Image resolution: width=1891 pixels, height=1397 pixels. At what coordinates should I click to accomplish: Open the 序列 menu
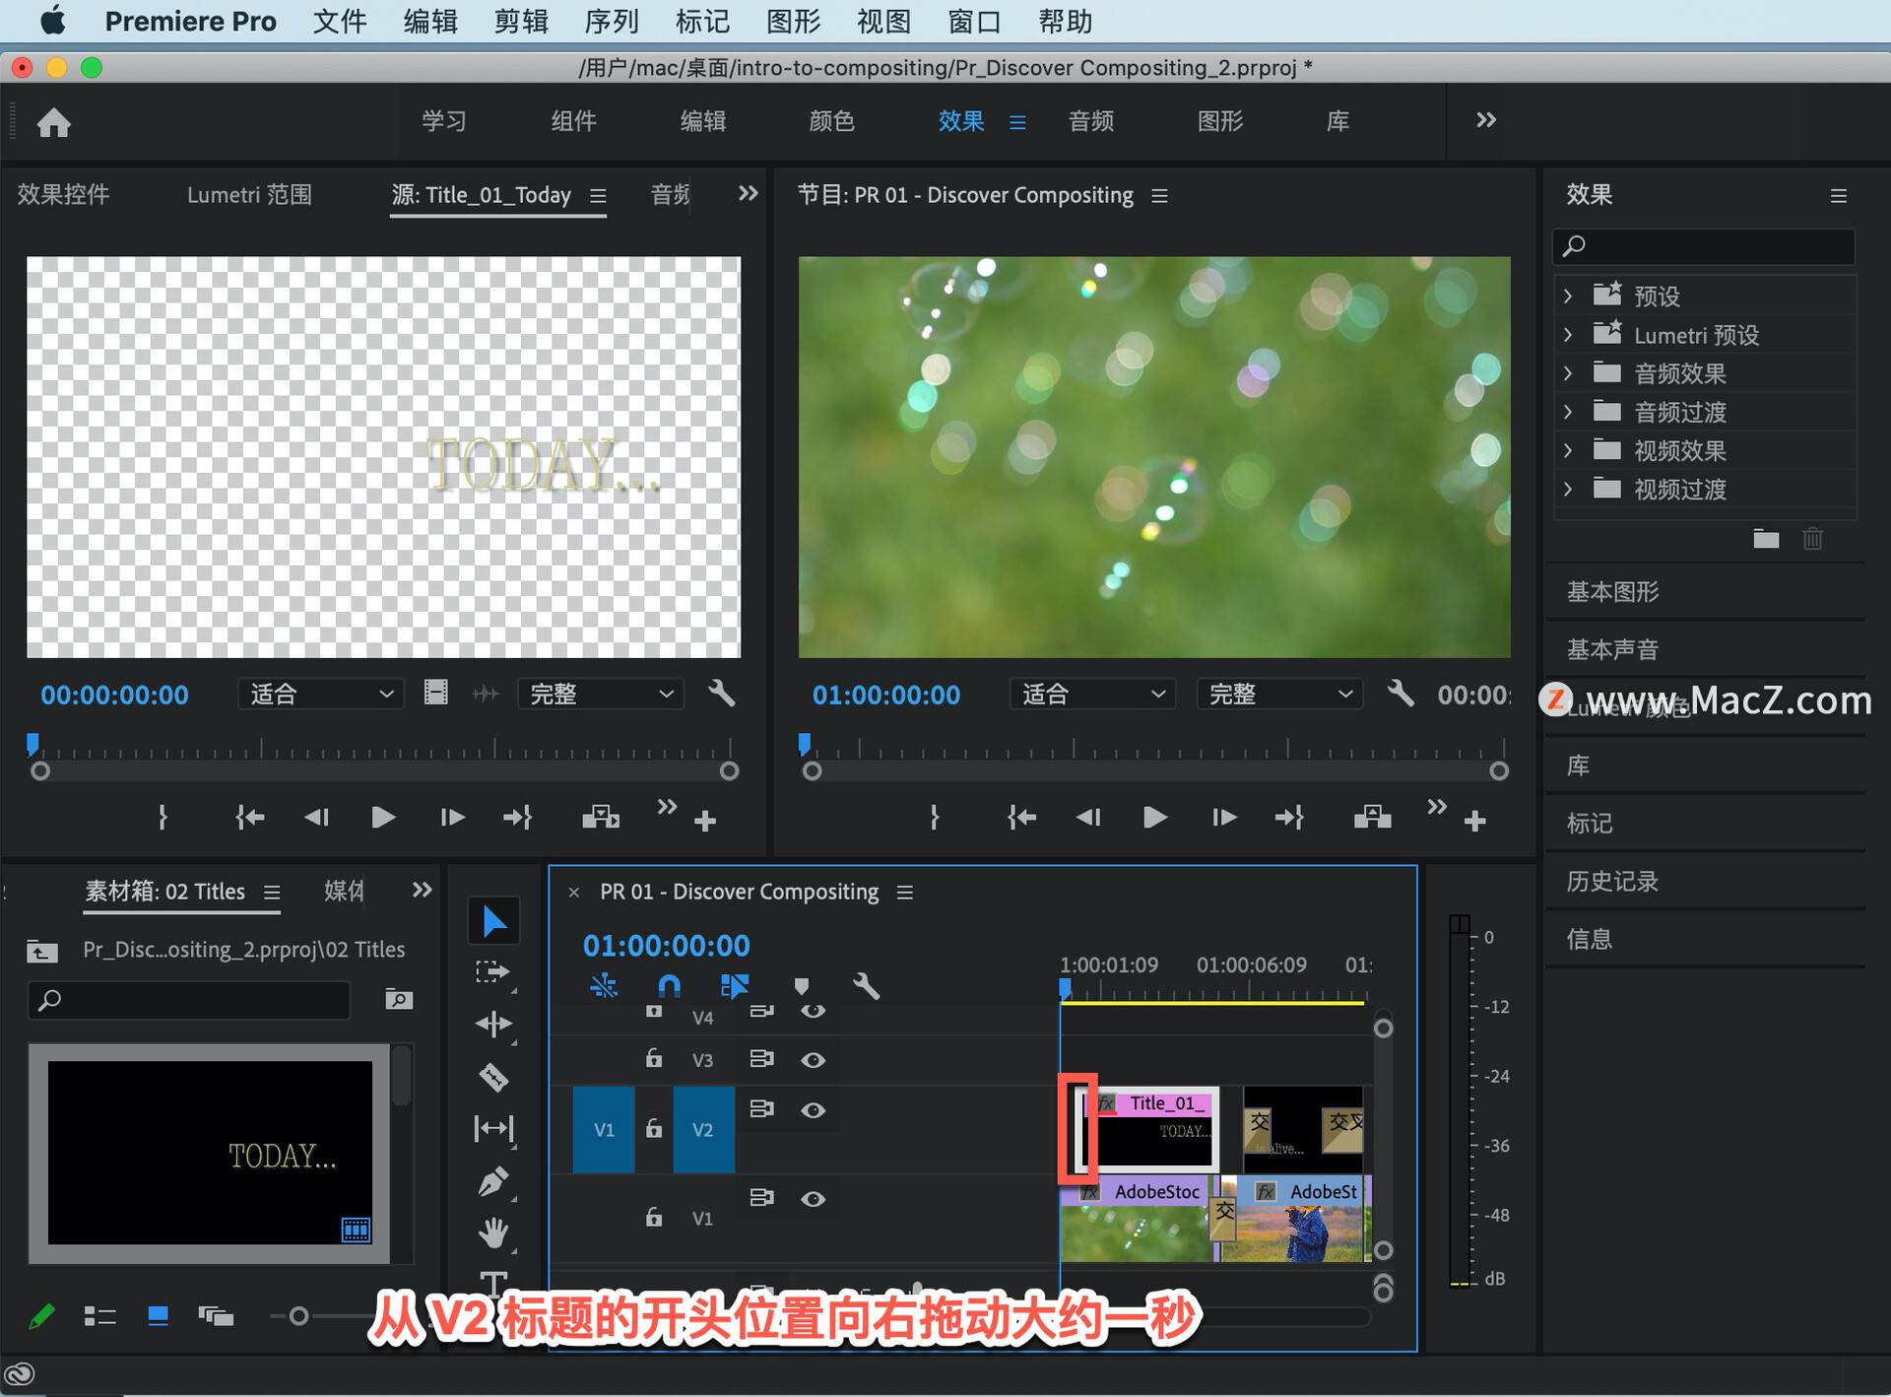pyautogui.click(x=612, y=21)
